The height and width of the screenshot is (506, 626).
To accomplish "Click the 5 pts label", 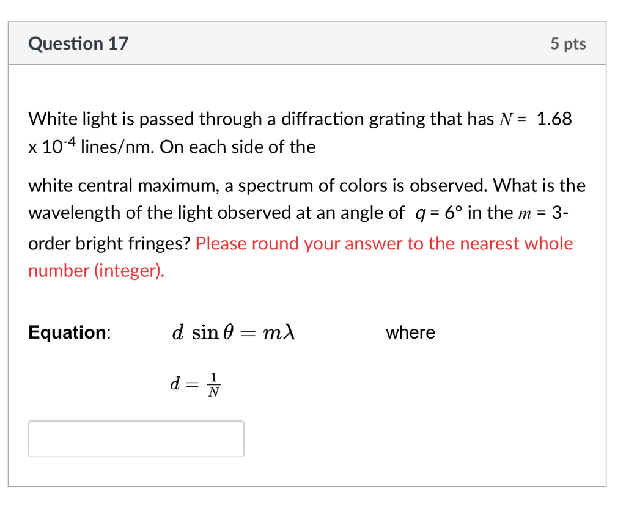I will pos(568,43).
